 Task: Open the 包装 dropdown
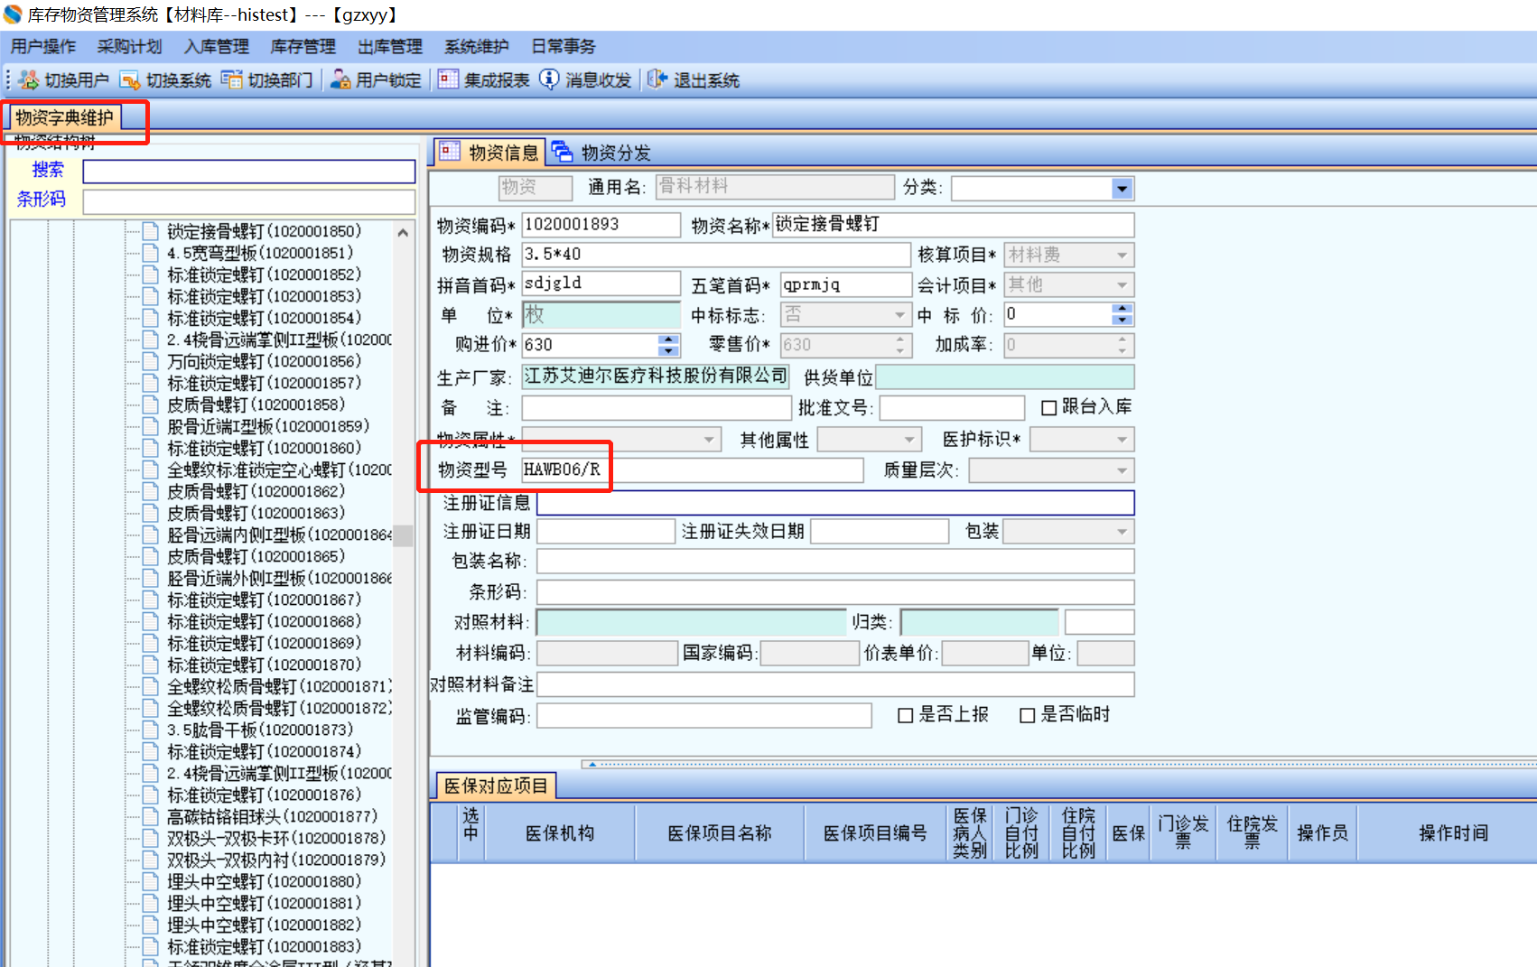(1122, 532)
